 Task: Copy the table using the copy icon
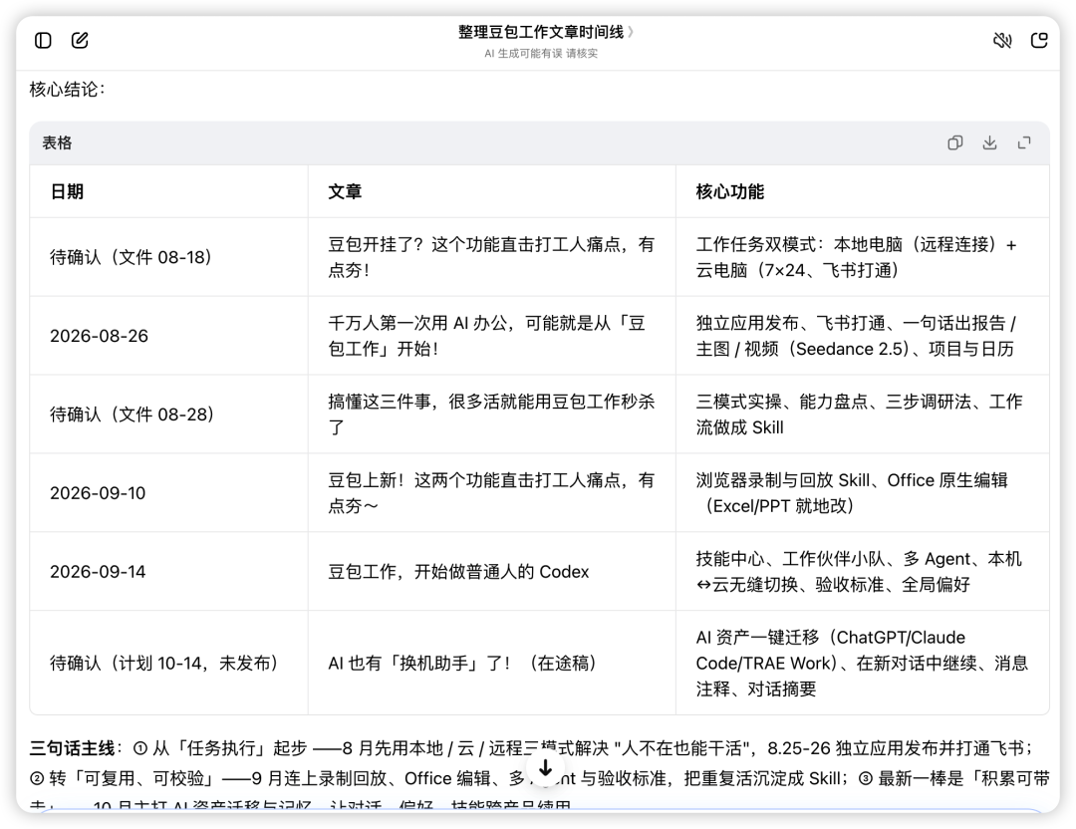(x=954, y=142)
